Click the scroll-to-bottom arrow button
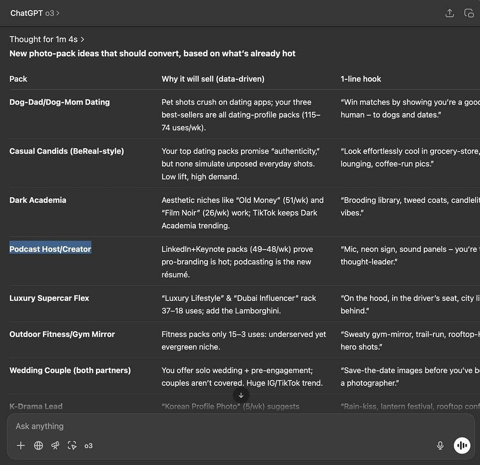Viewport: 480px width, 465px height. (x=241, y=395)
